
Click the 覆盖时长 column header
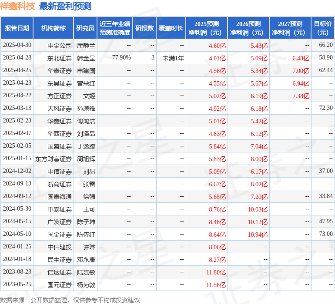coord(171,28)
